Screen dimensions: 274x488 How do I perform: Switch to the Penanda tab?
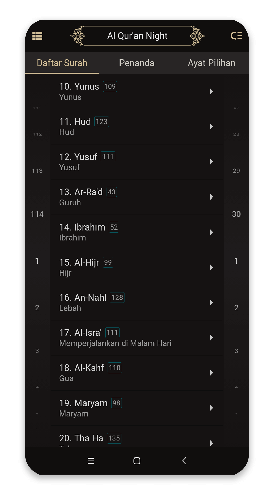(x=137, y=63)
